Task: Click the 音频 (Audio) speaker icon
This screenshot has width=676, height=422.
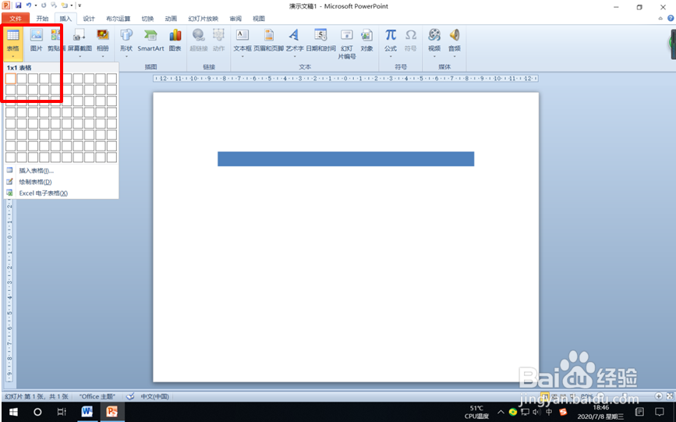Action: click(455, 35)
